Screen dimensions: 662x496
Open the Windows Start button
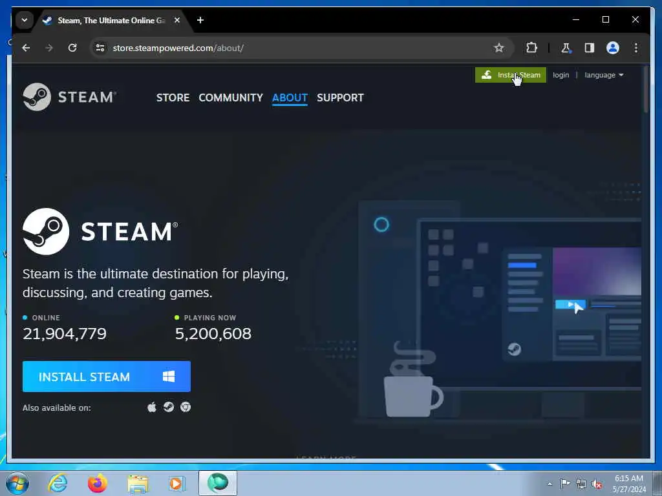tap(17, 483)
